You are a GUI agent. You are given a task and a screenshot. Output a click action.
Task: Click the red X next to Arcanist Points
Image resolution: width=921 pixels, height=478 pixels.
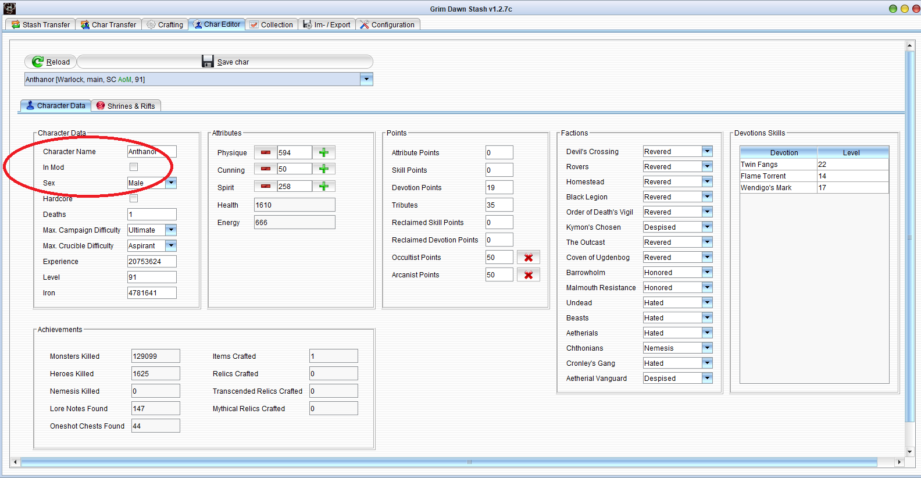(x=529, y=275)
